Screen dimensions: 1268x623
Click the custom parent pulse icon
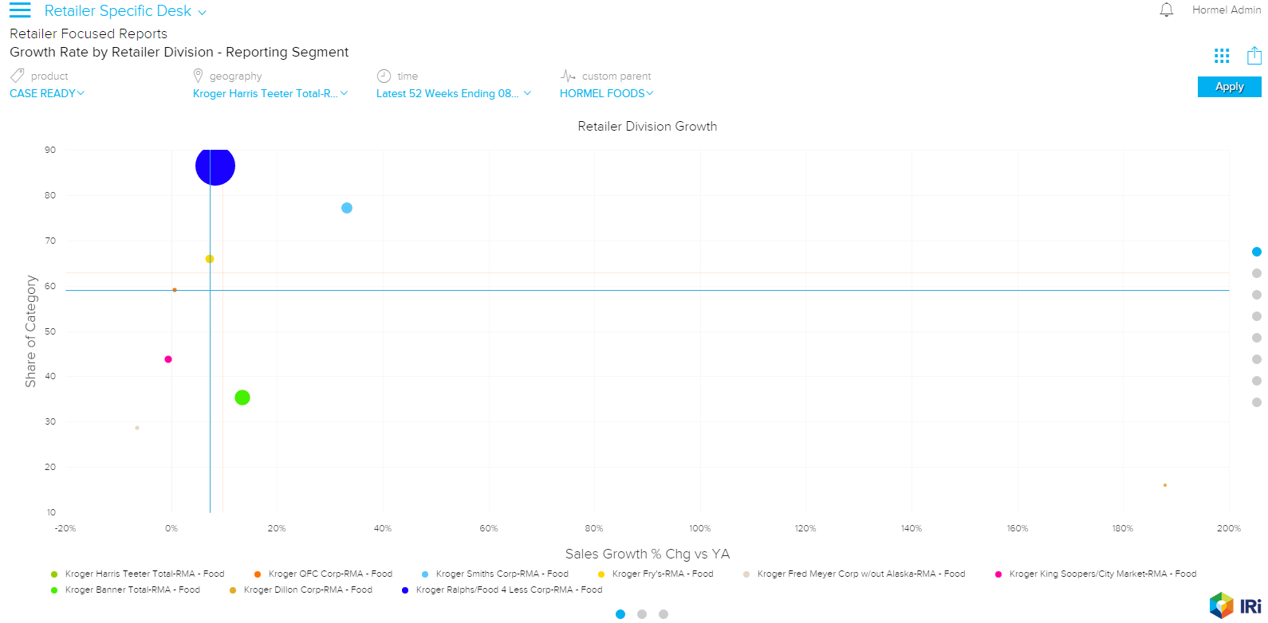click(568, 76)
